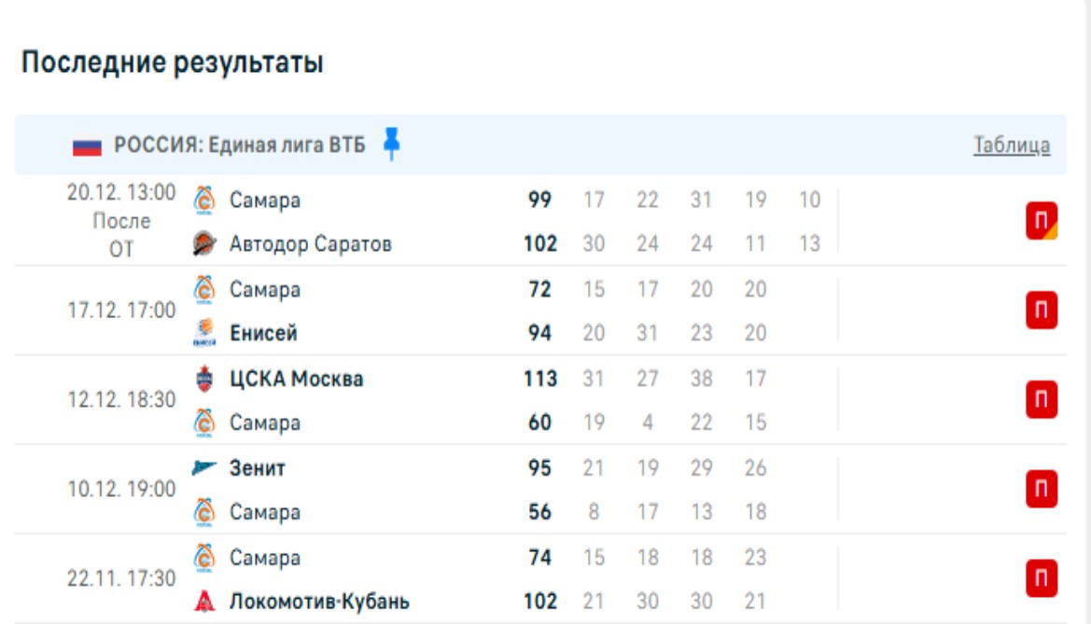Viewport: 1091px width, 624px height.
Task: Open the match dated 10.12. 19:00
Action: pos(121,489)
